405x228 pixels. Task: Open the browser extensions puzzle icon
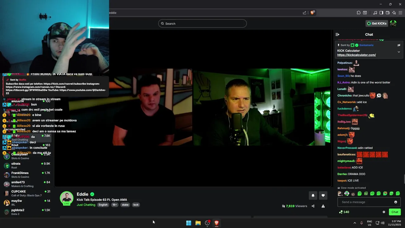(x=358, y=13)
